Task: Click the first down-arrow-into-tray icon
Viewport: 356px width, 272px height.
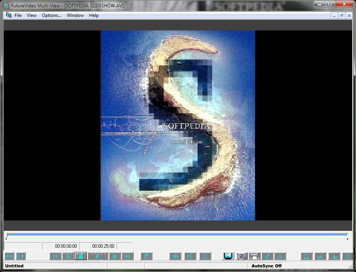Action: [x=320, y=256]
